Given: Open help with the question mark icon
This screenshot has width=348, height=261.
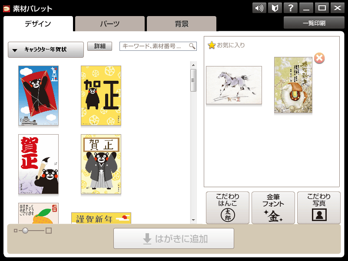Looking at the screenshot, I should (x=291, y=8).
